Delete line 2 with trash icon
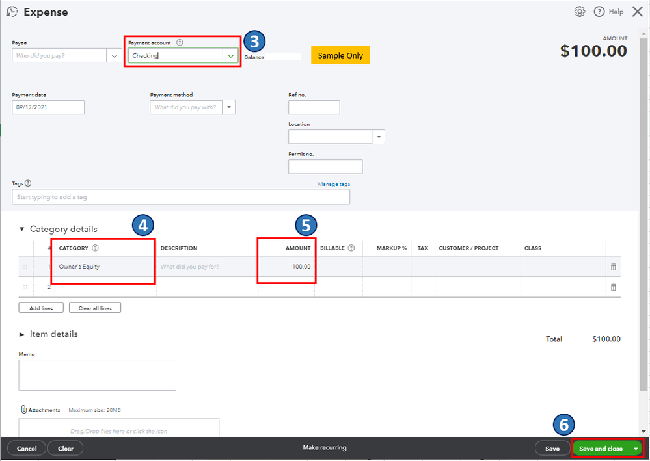The image size is (650, 461). pos(613,287)
